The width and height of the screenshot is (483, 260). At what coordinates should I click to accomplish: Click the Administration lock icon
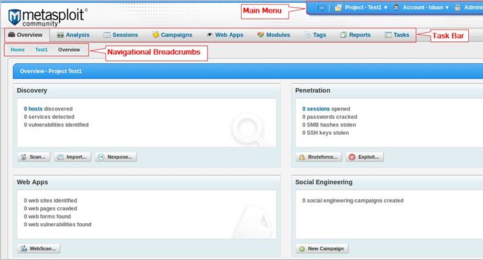[458, 7]
